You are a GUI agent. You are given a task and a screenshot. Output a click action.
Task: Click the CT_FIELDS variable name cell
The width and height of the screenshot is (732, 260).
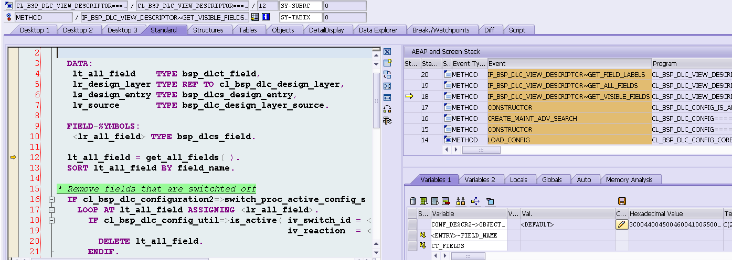(x=469, y=246)
